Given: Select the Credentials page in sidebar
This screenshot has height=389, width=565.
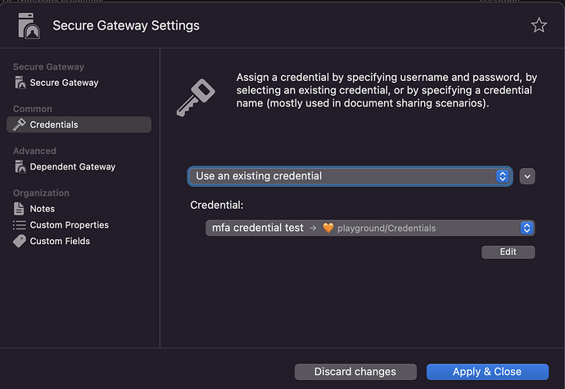Looking at the screenshot, I should (x=54, y=124).
